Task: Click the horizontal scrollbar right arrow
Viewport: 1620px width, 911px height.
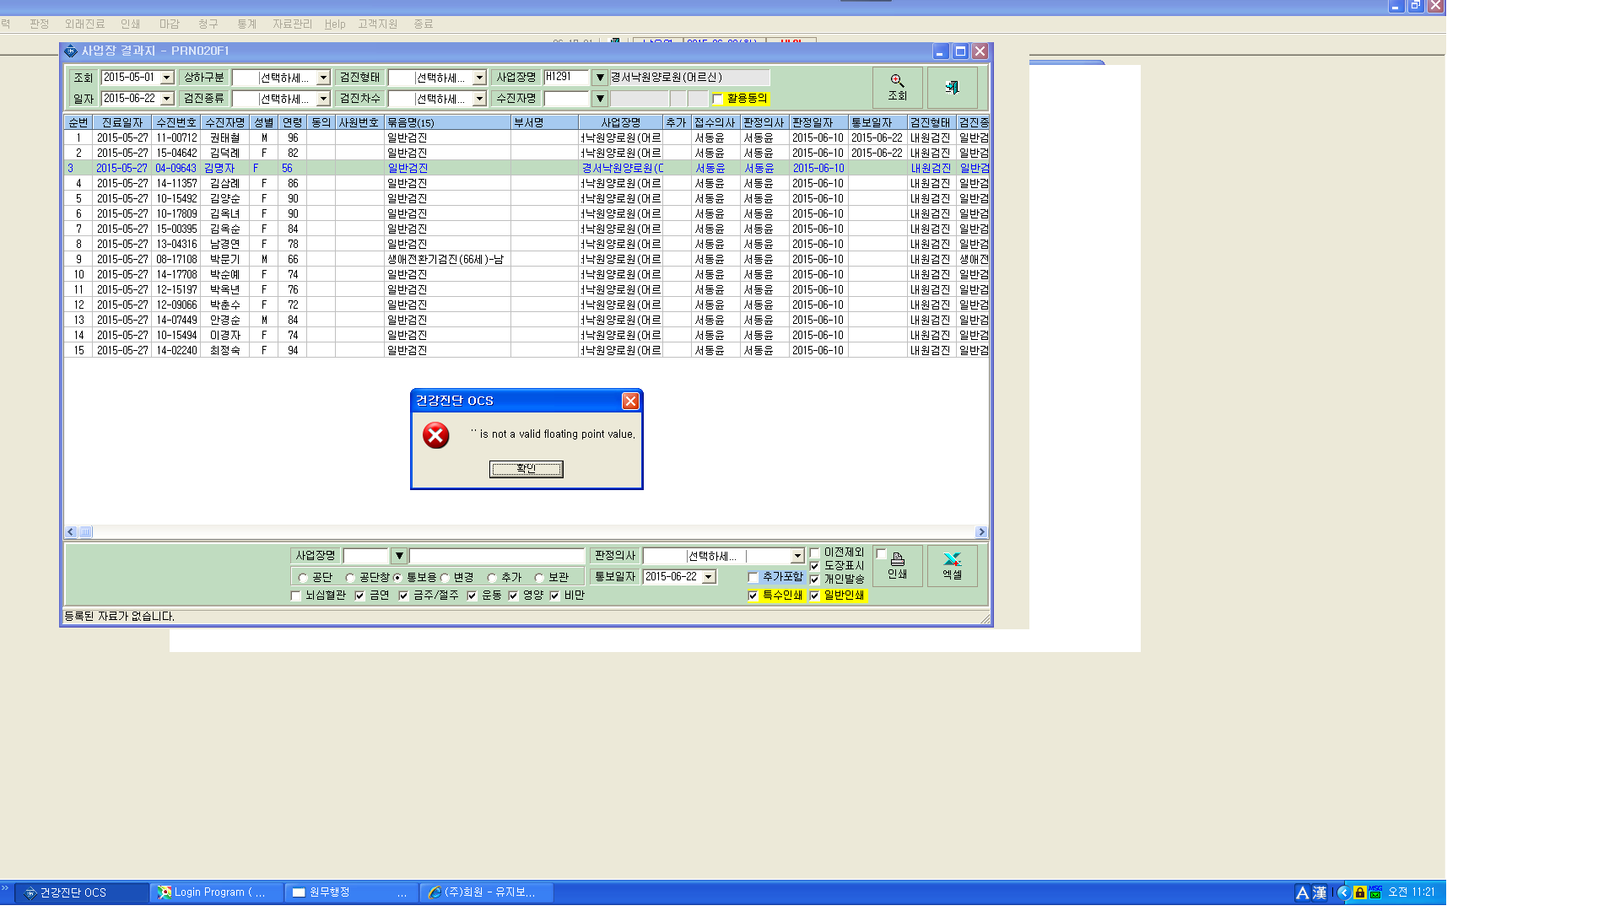Action: pos(980,532)
